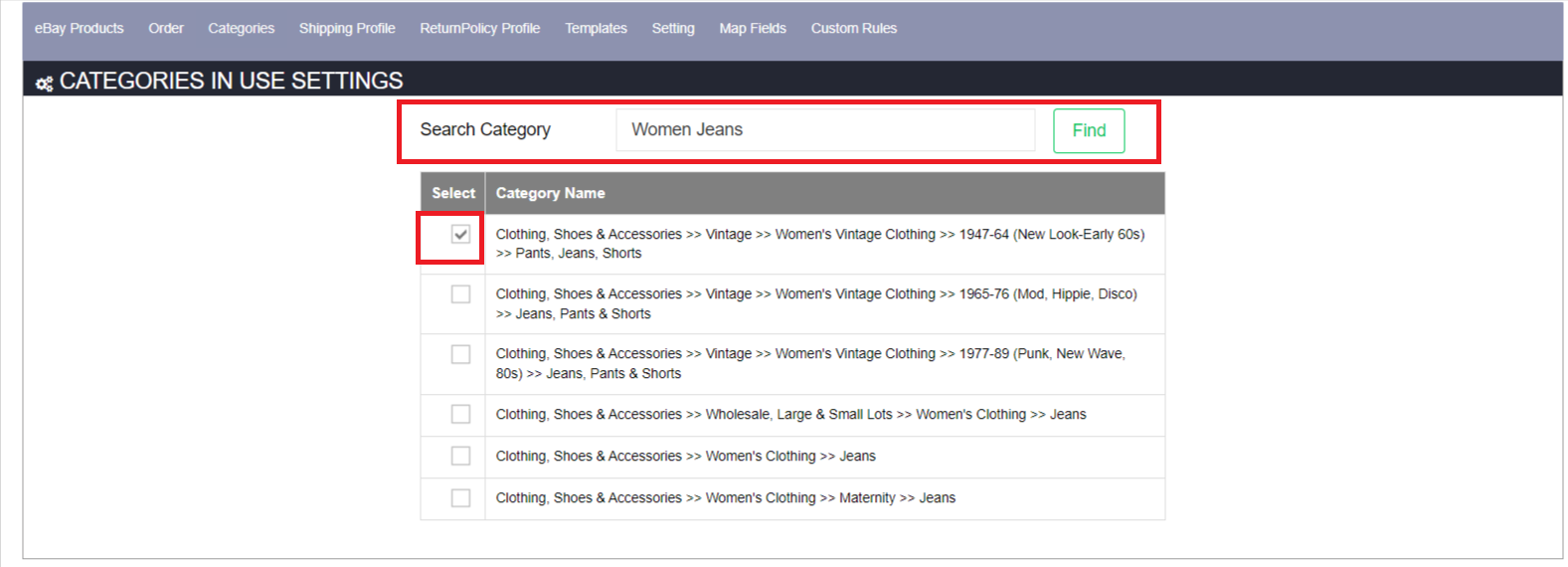
Task: Click the Select column header
Action: (453, 193)
